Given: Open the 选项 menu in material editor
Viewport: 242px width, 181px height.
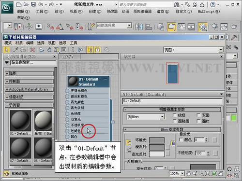Looking at the screenshot, I should (x=62, y=43).
